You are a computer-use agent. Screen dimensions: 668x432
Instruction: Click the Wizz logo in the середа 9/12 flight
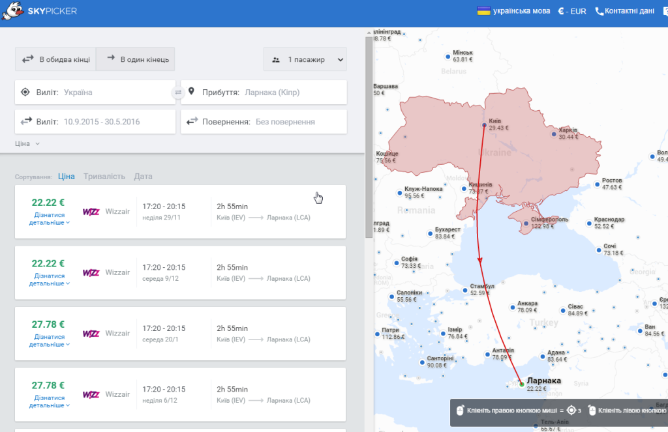[x=91, y=272]
